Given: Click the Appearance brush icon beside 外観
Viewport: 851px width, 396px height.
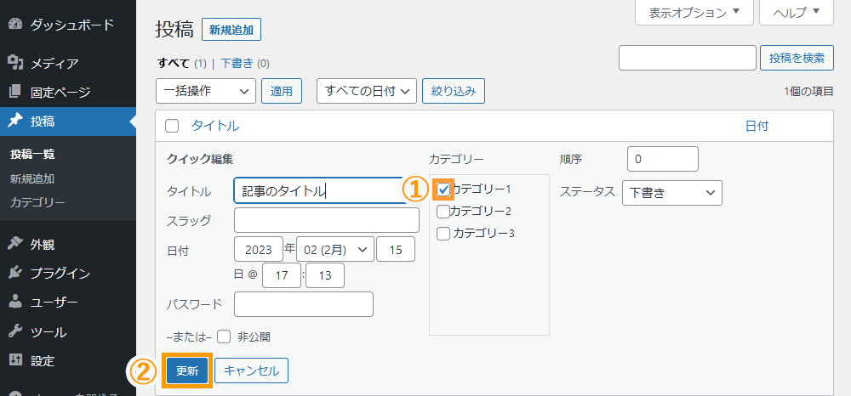Looking at the screenshot, I should (x=15, y=245).
